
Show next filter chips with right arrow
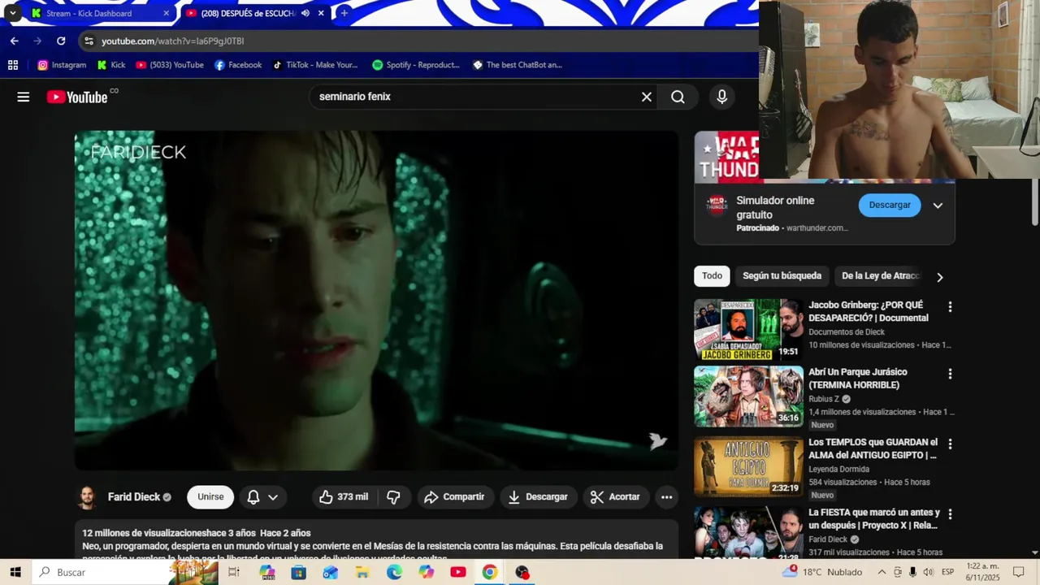pos(940,277)
